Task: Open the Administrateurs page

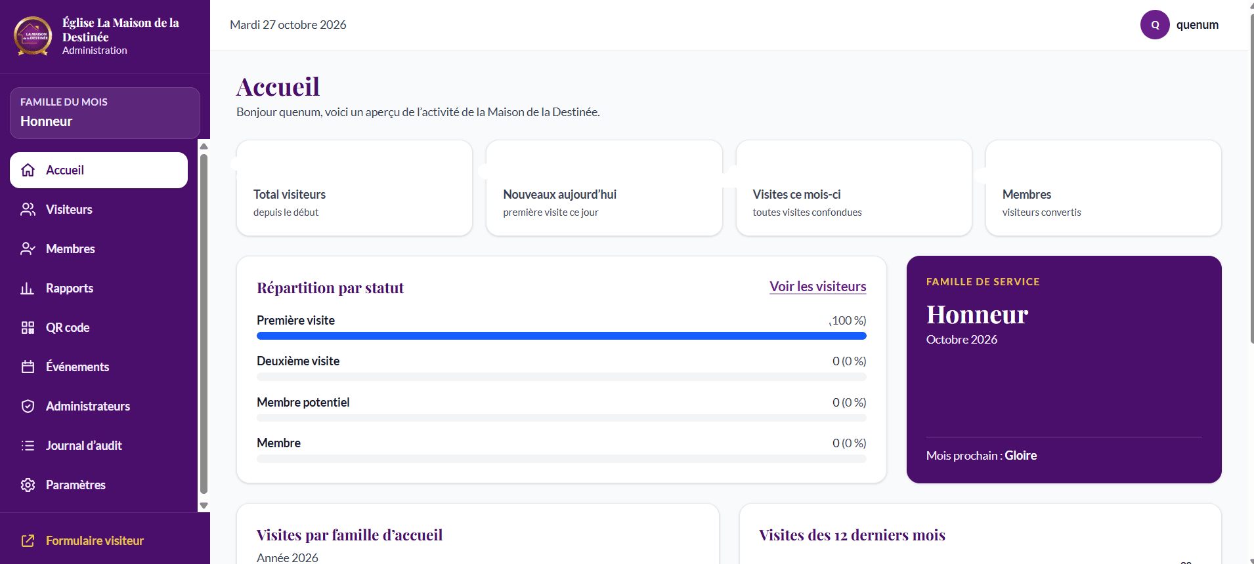Action: (x=98, y=407)
